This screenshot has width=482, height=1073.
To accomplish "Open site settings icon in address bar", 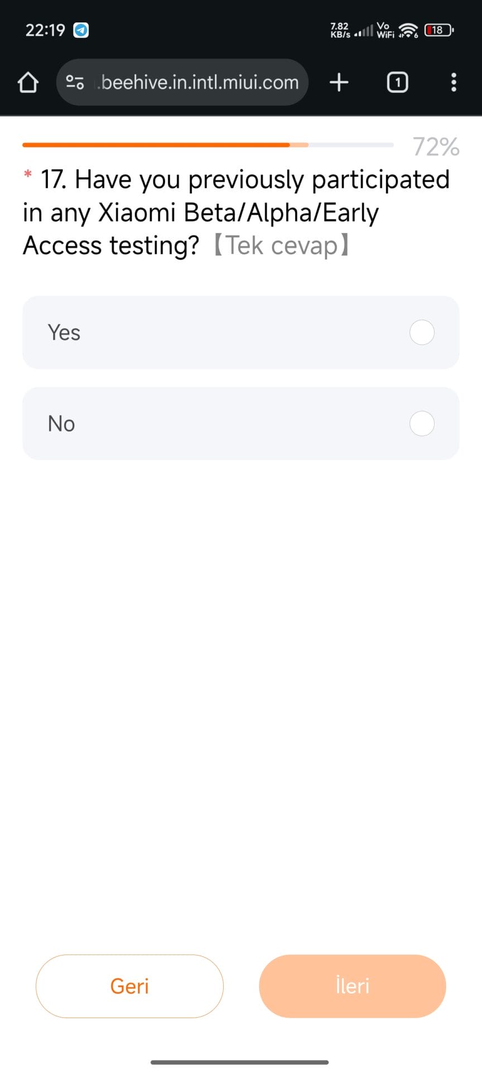I will click(x=75, y=83).
